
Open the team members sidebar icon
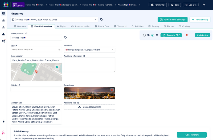tap(3, 27)
